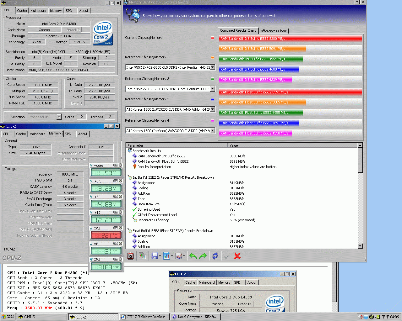
Task: Open About tab in the Memory CPU-Z window
Action: 83,134
